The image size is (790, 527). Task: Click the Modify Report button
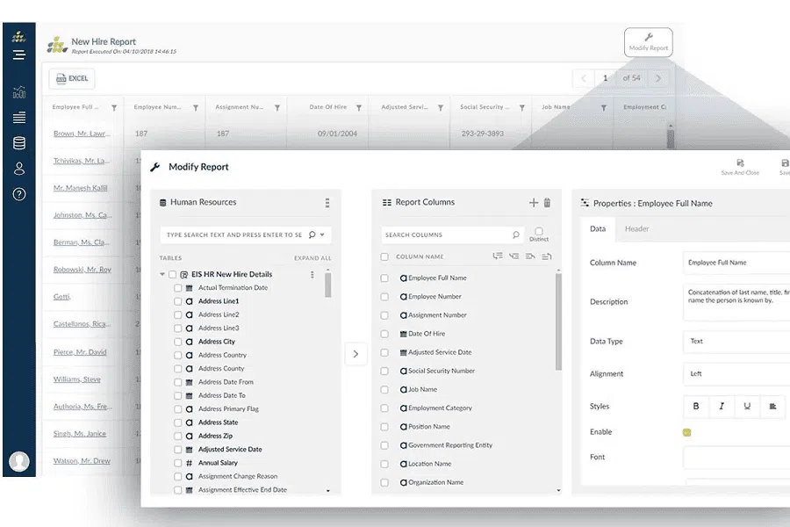click(649, 42)
